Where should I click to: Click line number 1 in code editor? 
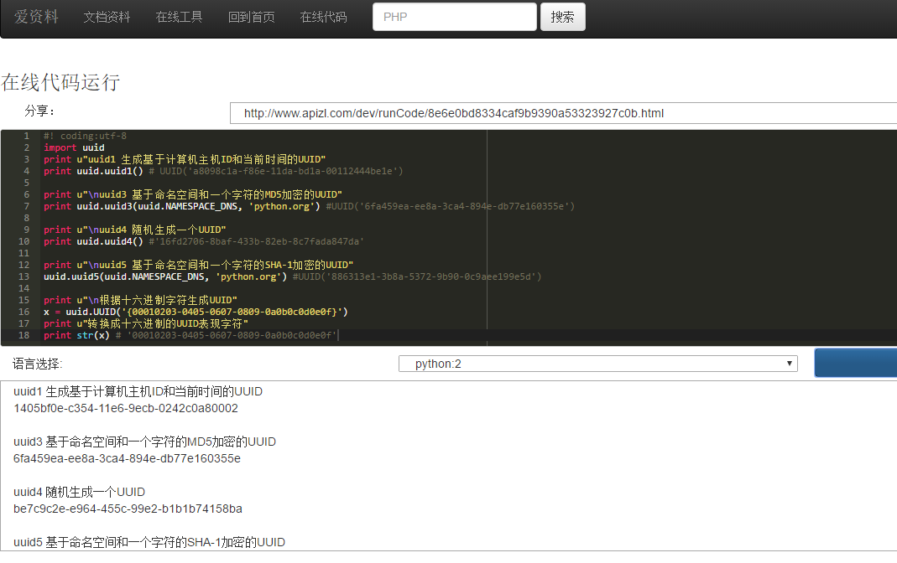pos(26,135)
